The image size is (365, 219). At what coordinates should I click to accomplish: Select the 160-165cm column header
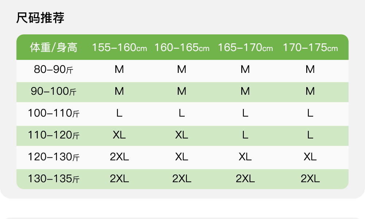[x=182, y=47]
